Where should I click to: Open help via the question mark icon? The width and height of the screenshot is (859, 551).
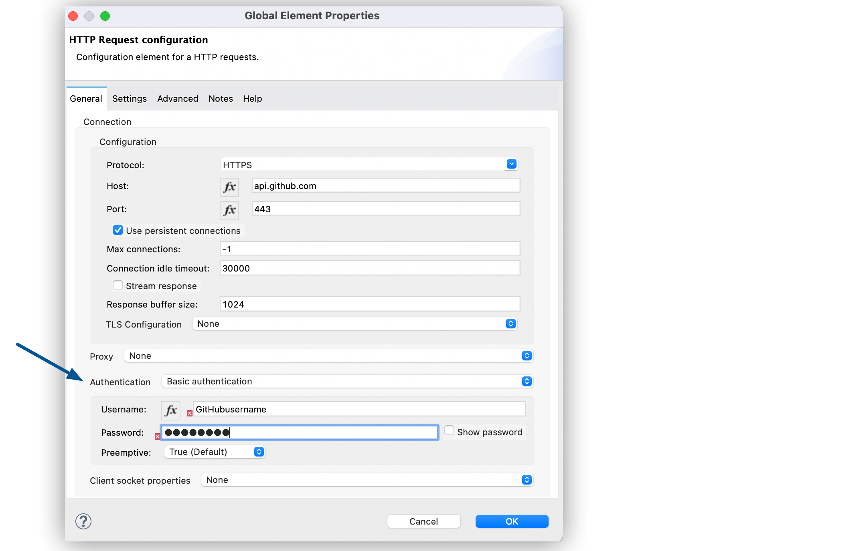(x=83, y=521)
